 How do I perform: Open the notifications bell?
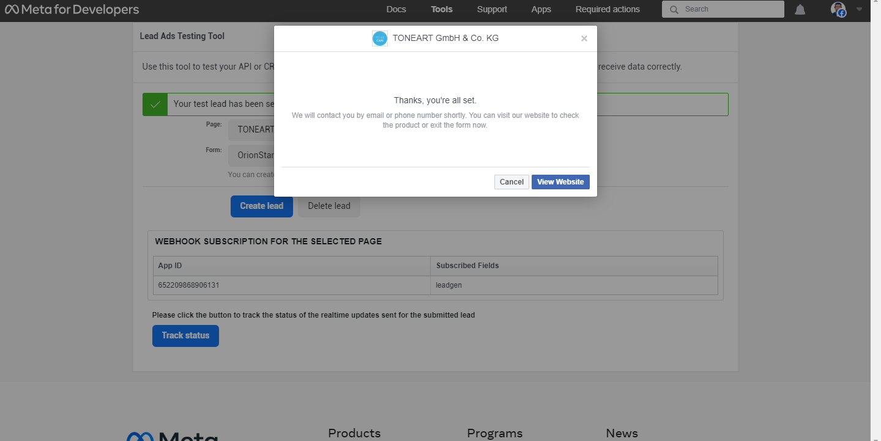800,10
